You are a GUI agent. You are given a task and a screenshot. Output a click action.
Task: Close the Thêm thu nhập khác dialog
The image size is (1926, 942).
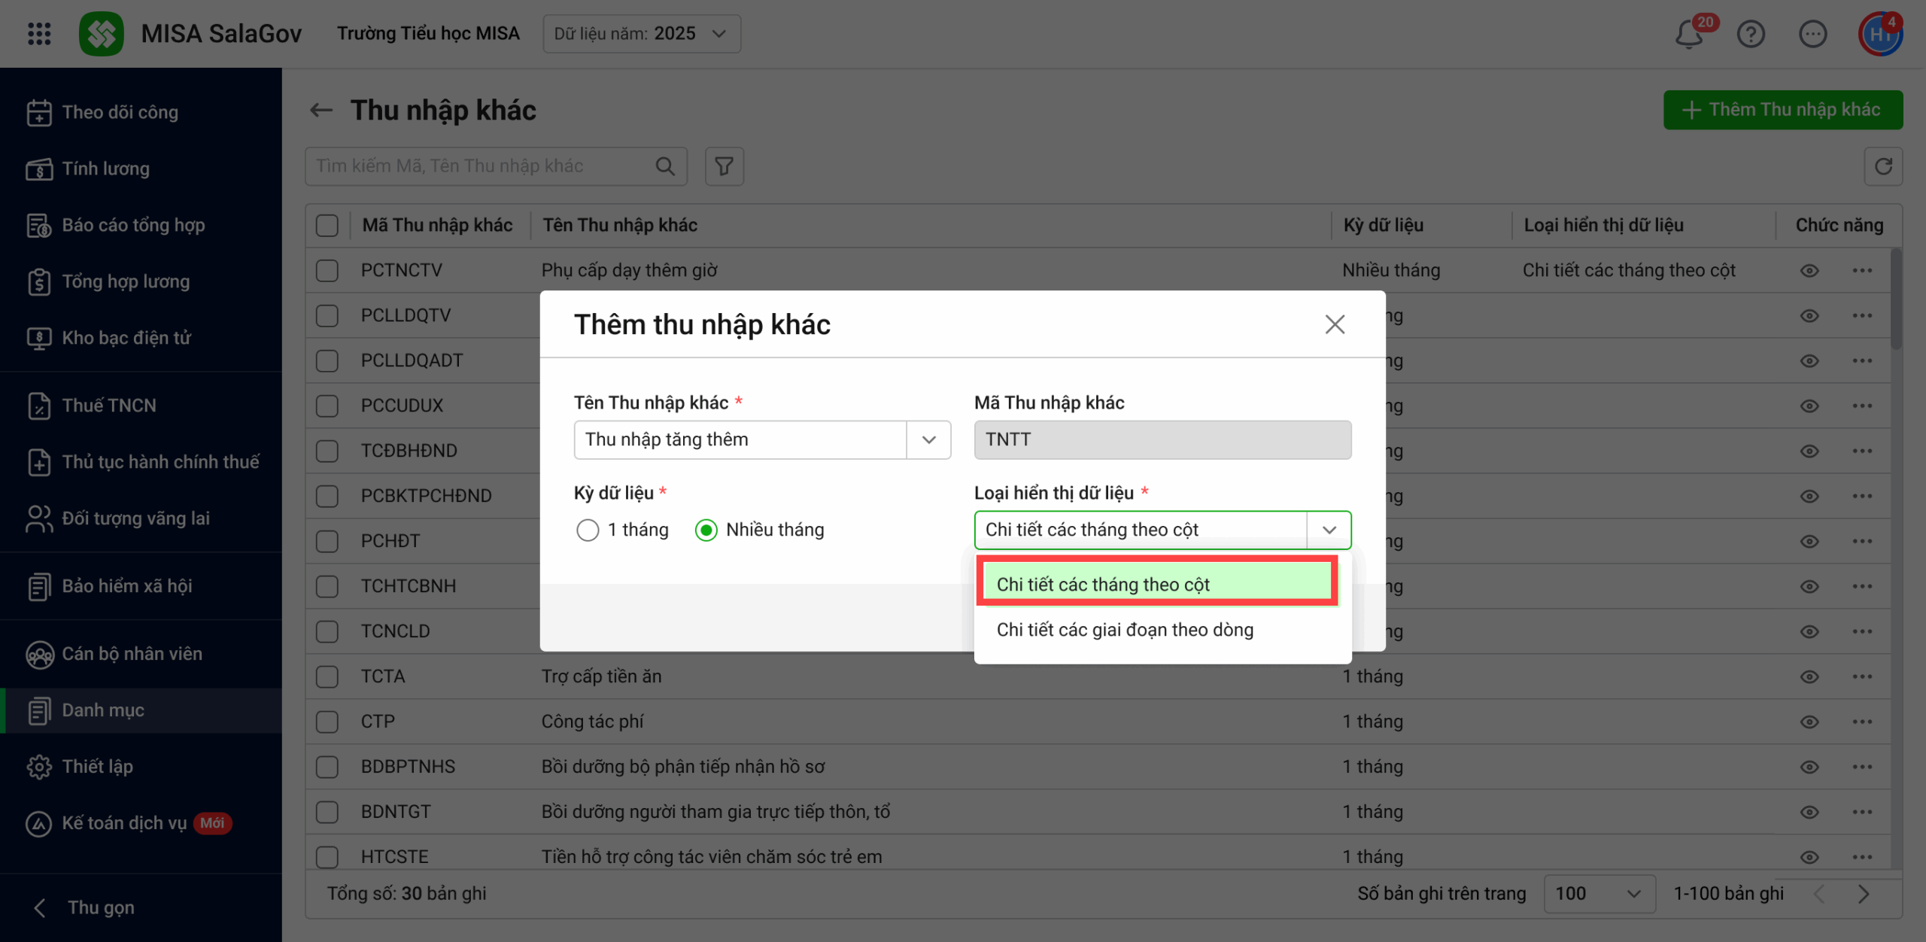[x=1335, y=325]
